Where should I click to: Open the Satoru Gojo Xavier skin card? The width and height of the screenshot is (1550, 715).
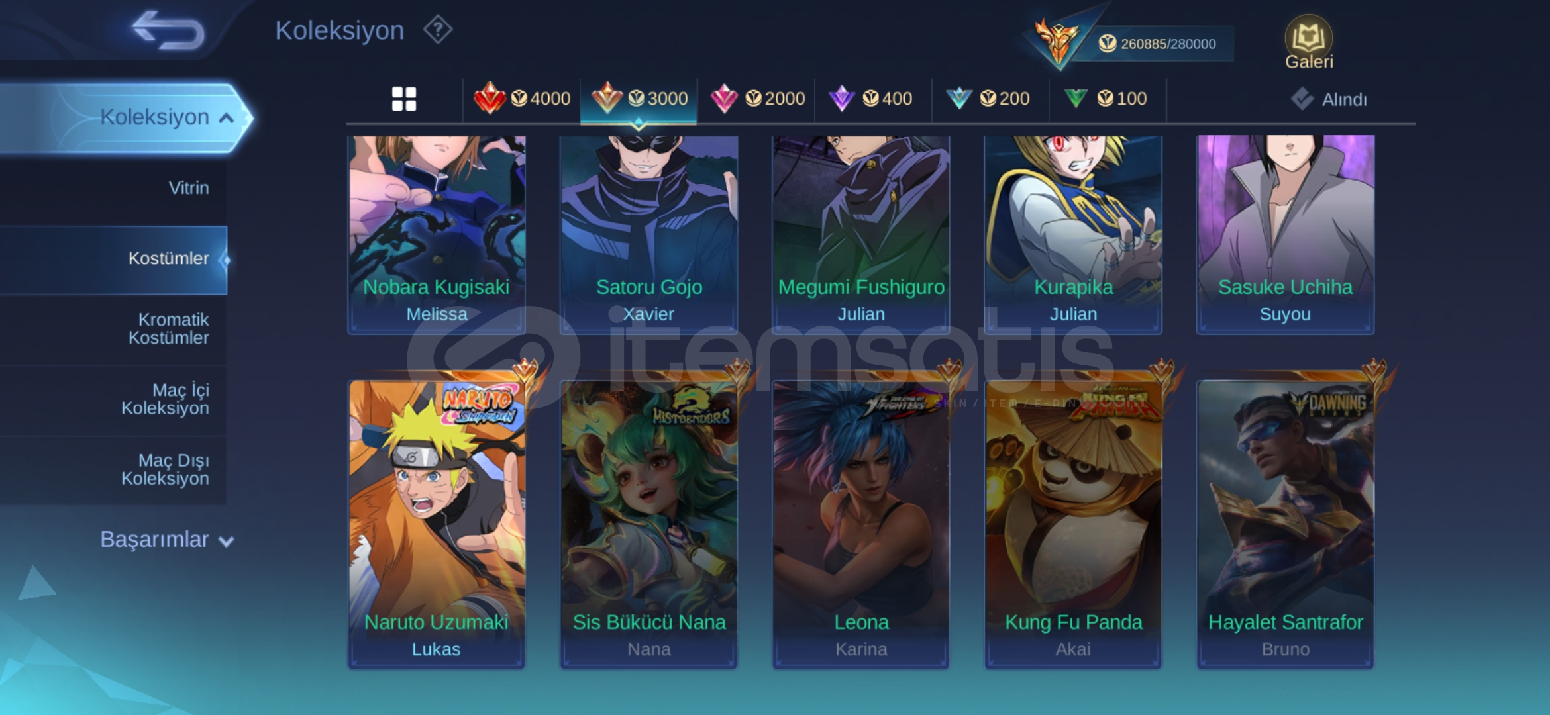(x=648, y=234)
